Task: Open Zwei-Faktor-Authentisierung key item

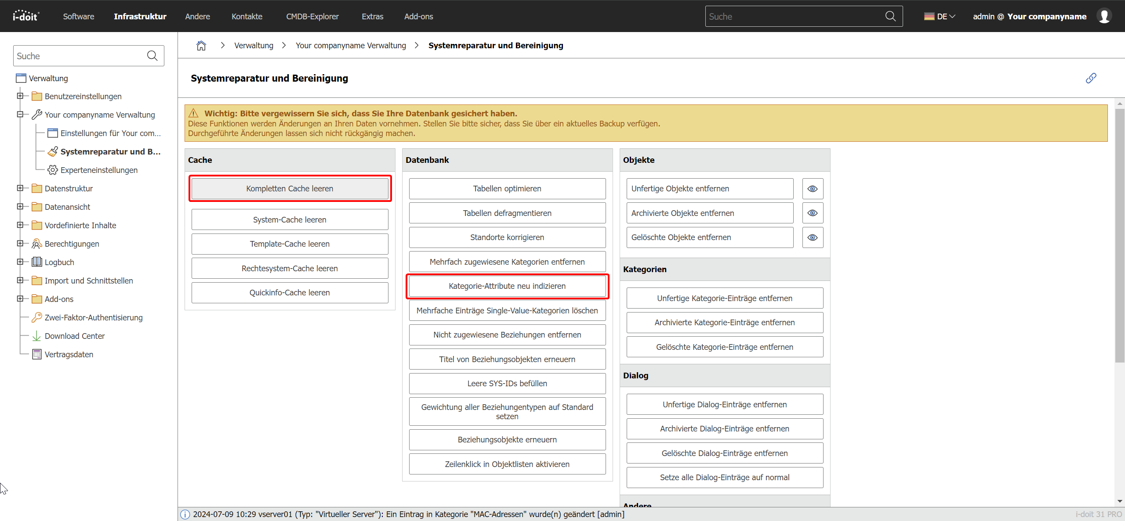Action: 93,317
